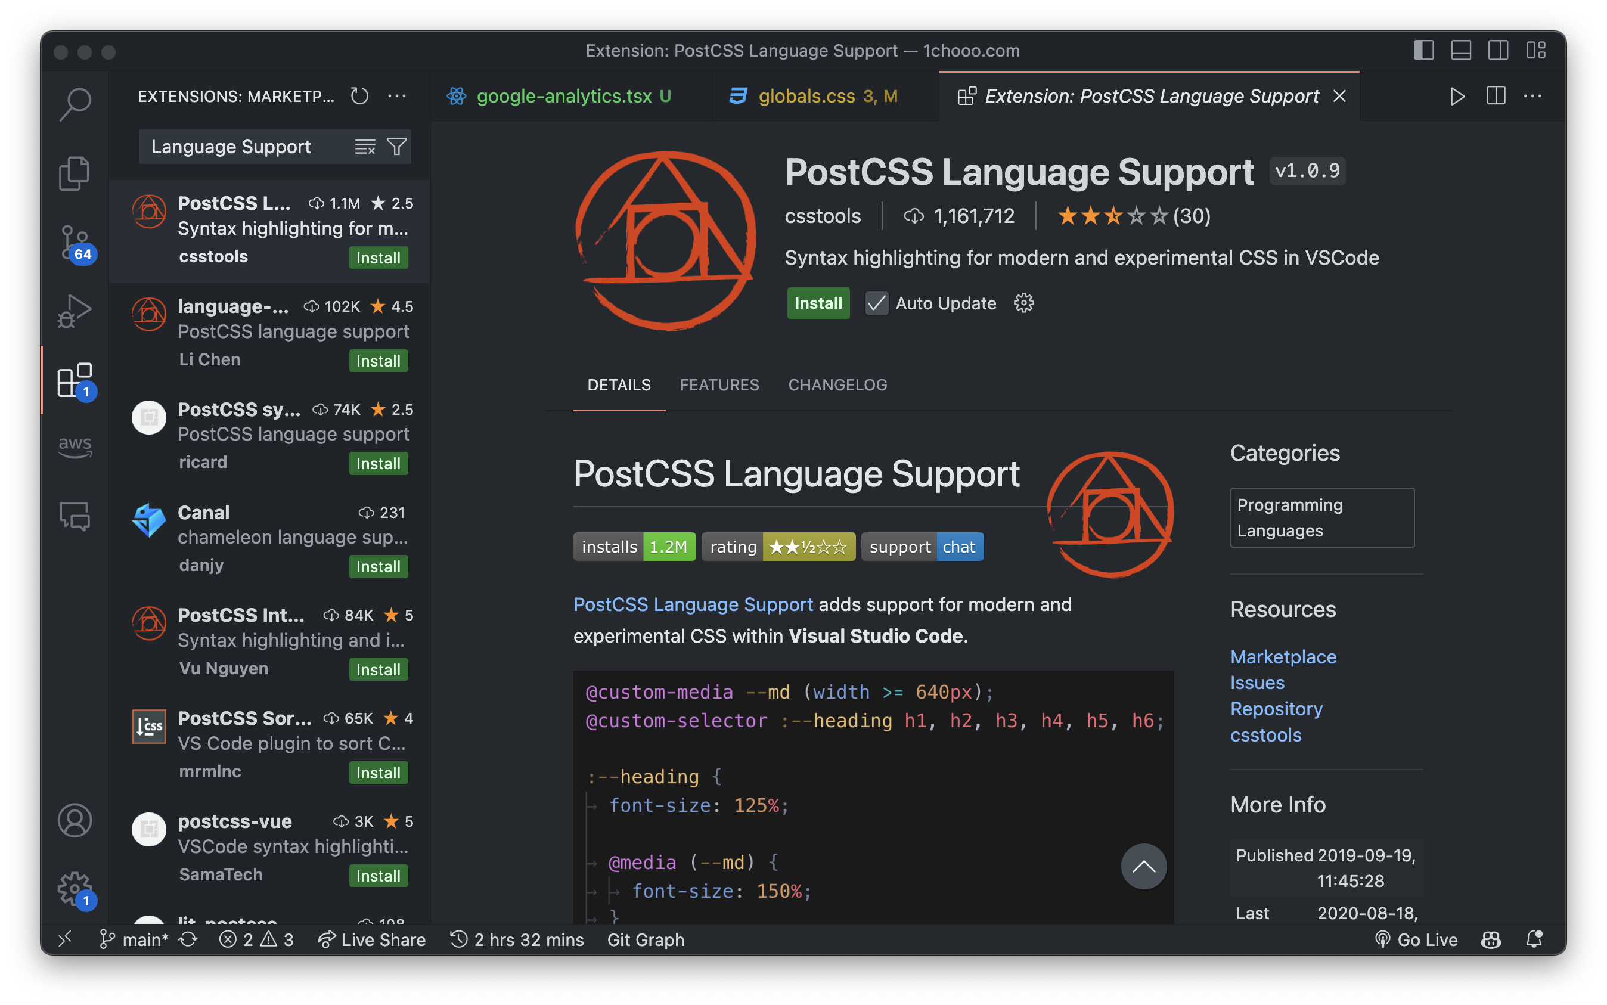Open the extensions filter dropdown
Image resolution: width=1607 pixels, height=1005 pixels.
[397, 146]
